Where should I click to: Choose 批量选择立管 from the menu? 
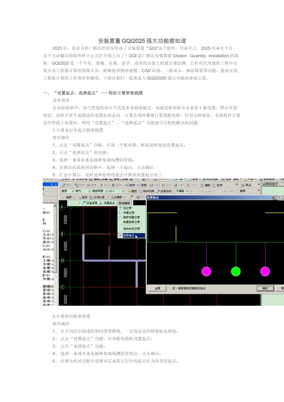tap(131, 222)
